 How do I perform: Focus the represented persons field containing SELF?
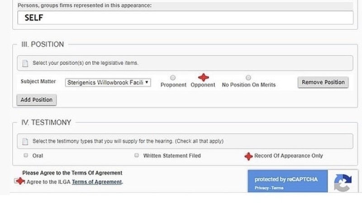(185, 18)
